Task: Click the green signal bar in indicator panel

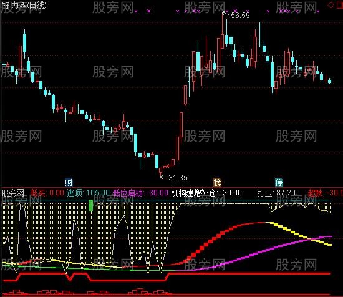Action: pos(90,205)
